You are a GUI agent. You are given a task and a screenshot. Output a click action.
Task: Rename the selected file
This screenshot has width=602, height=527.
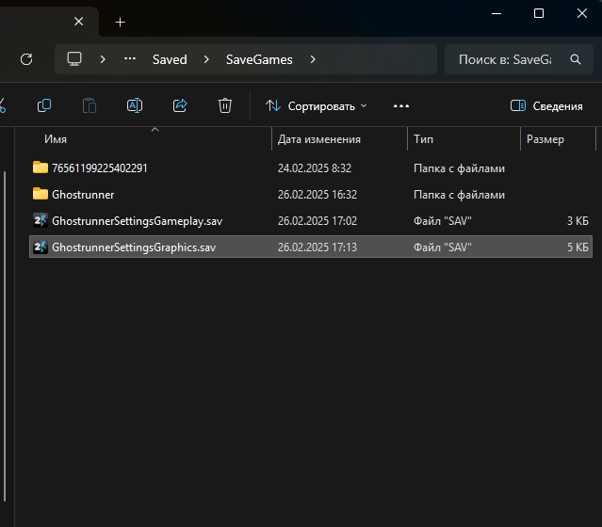pyautogui.click(x=135, y=105)
